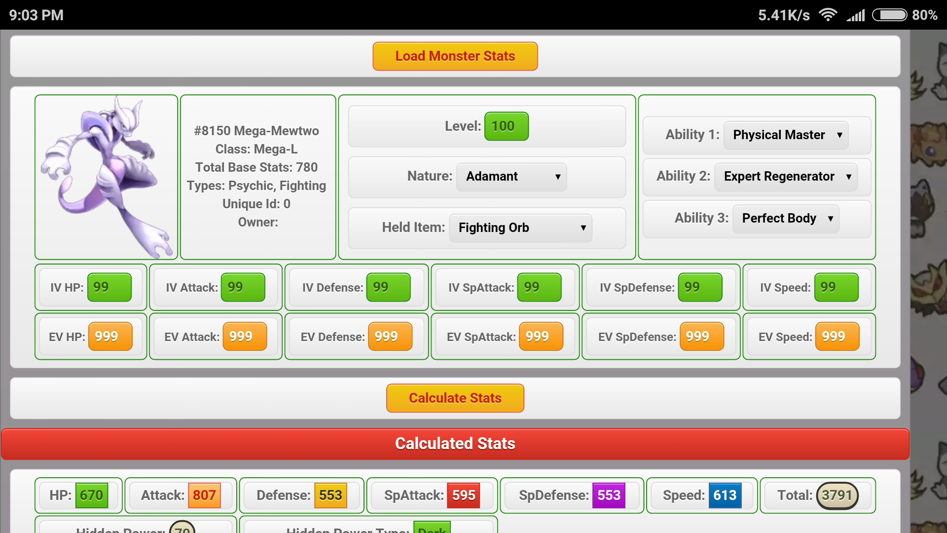Click the EV SpDefense value field
The image size is (947, 533).
[701, 337]
